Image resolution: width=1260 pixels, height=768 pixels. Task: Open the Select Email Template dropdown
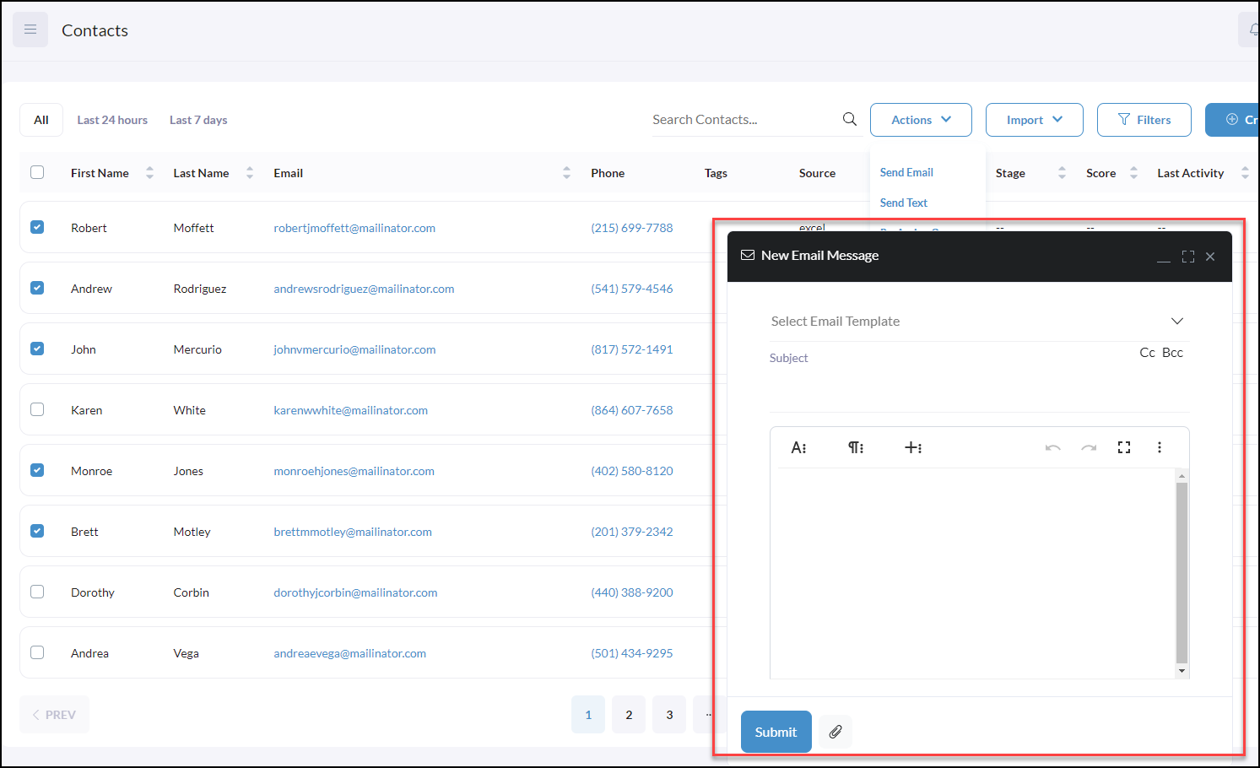(x=979, y=321)
